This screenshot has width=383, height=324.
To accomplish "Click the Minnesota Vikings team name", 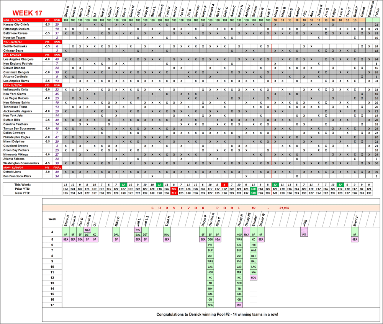I will point(16,155).
